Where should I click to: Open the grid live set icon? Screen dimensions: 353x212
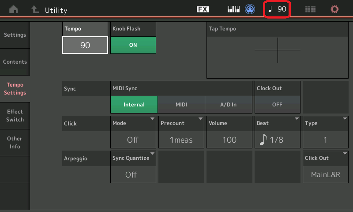click(310, 9)
